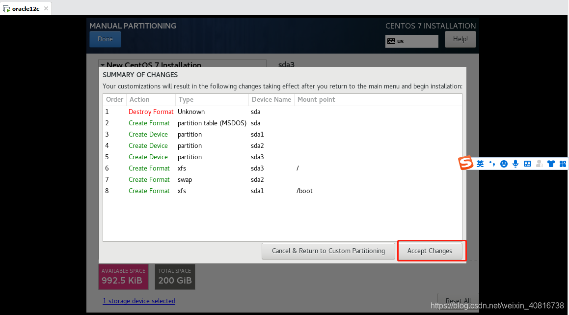Image resolution: width=569 pixels, height=315 pixels.
Task: Select the Unknown type cell
Action: (x=191, y=112)
